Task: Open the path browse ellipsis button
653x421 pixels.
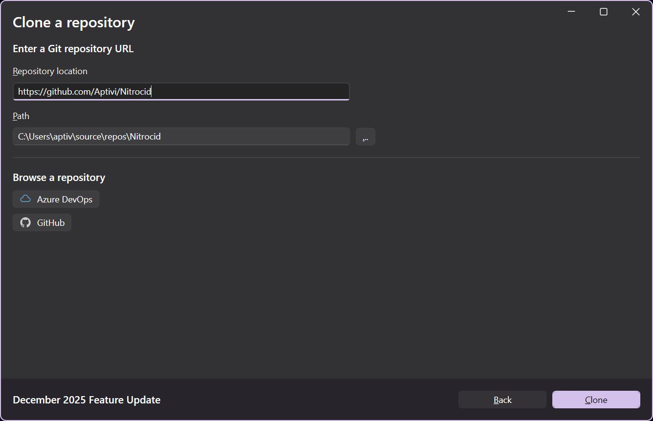Action: (365, 137)
